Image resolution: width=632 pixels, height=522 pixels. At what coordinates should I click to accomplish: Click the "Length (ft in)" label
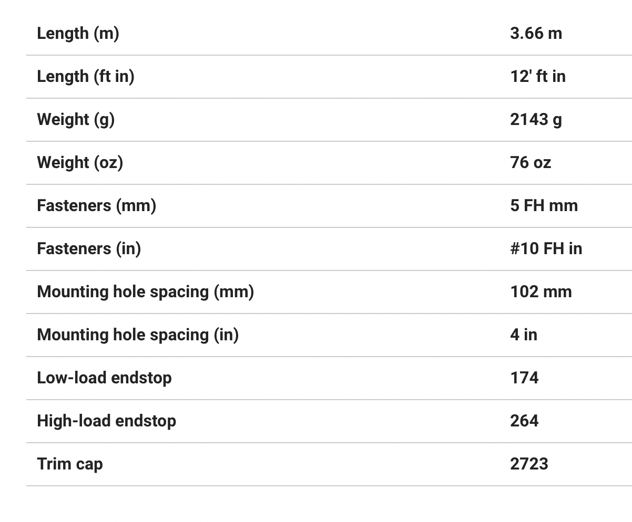point(85,76)
